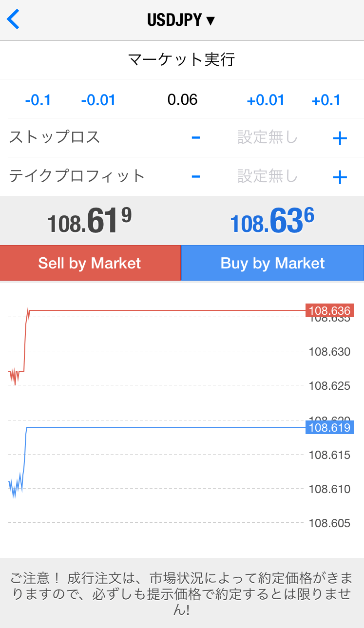Increase volume by 0.1
364x628 pixels.
pyautogui.click(x=326, y=100)
